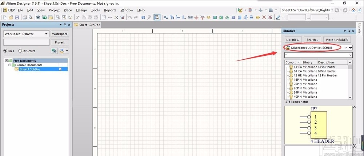Open the component filter dropdown with asterisk

[x=350, y=55]
